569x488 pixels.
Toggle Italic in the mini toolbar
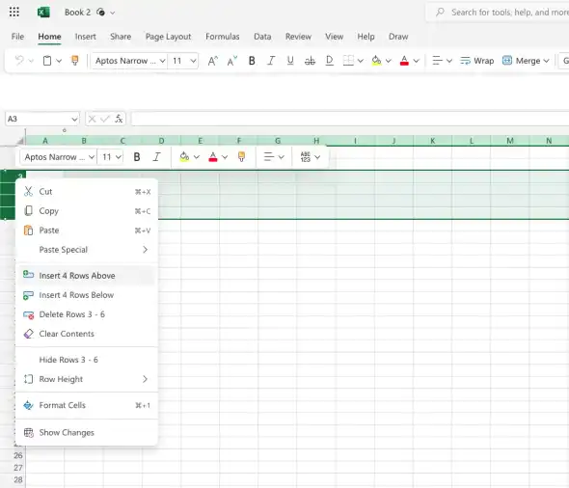[x=156, y=157]
